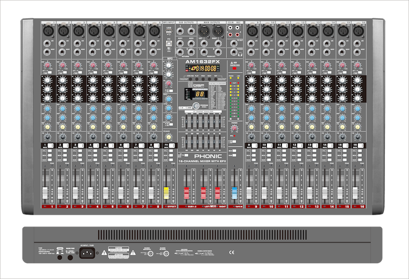This screenshot has width=409, height=279.
Task: Turn the channel 1 red gain knob
Action: [x=47, y=65]
